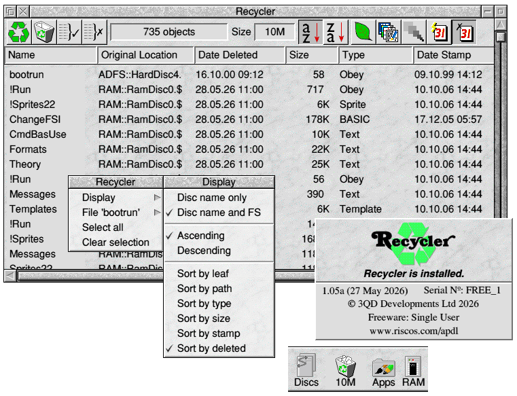Click the grey stepped blocks size icon
517x396 pixels.
(x=414, y=32)
